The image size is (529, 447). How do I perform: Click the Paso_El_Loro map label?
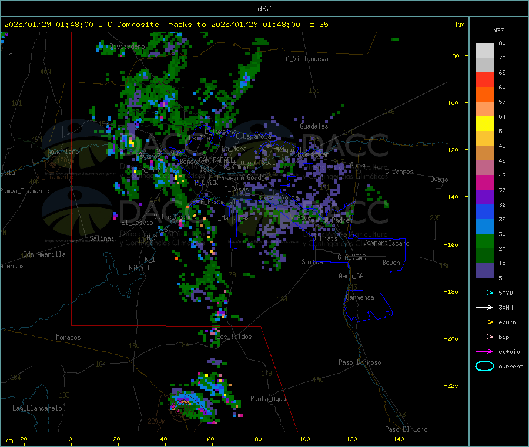click(x=406, y=429)
